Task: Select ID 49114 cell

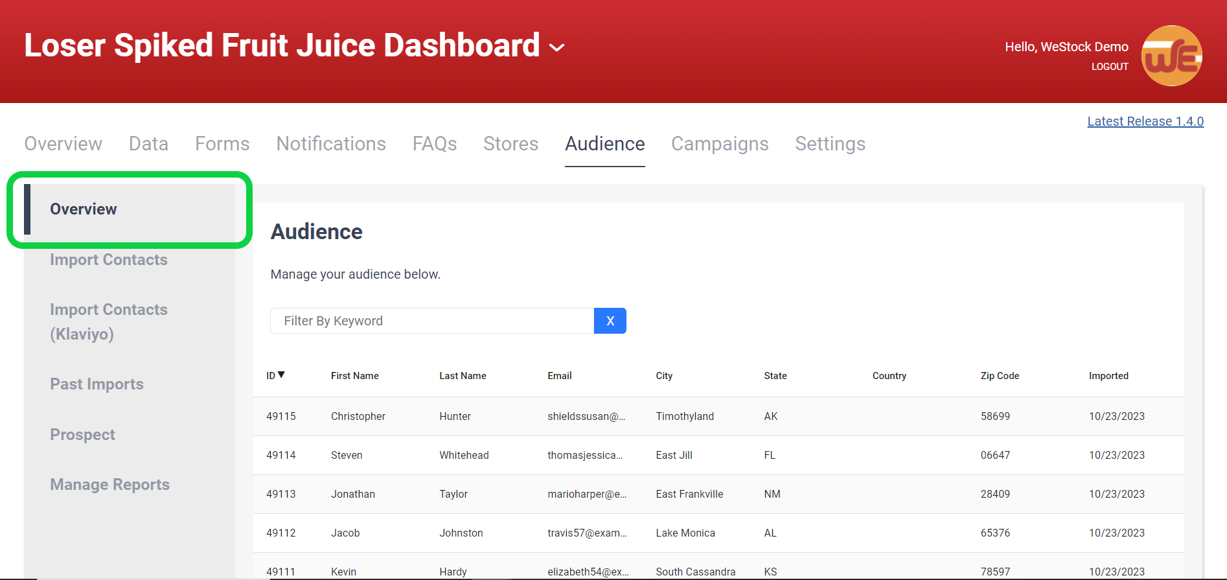Action: [x=281, y=455]
